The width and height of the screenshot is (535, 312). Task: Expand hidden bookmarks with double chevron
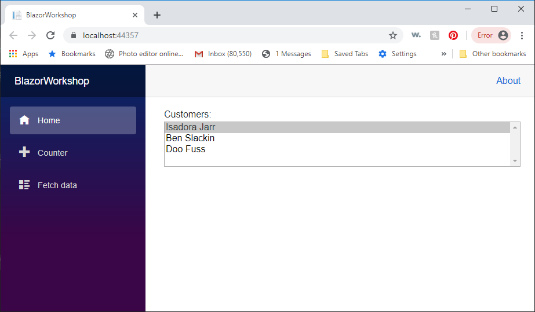443,54
